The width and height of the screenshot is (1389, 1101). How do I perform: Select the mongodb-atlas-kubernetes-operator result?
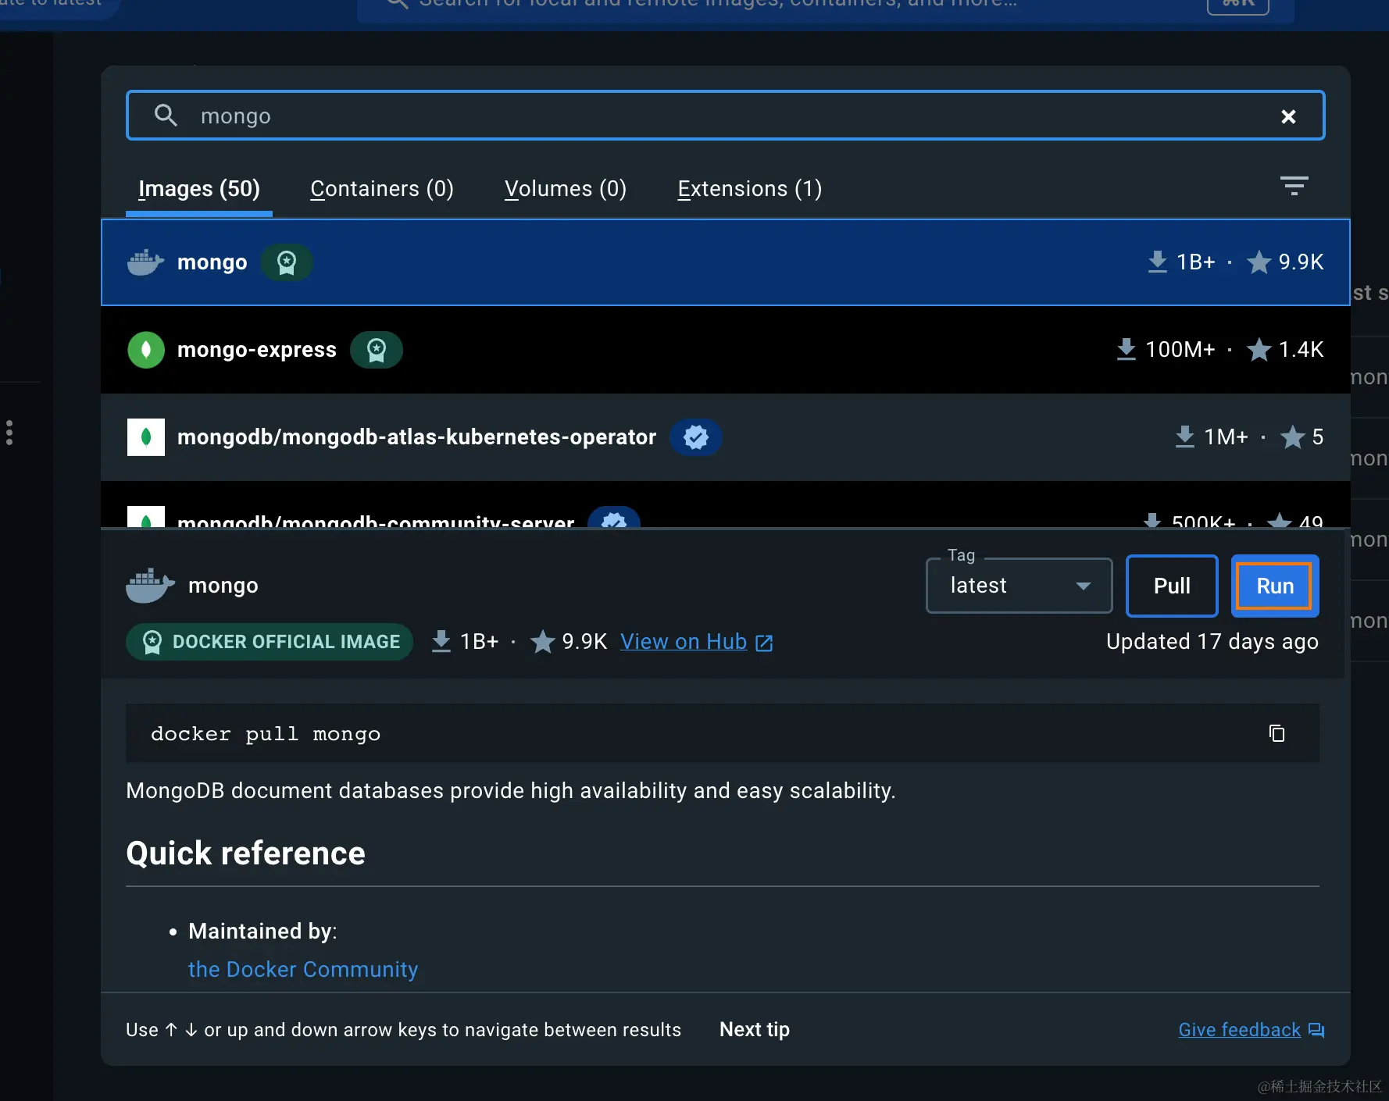click(725, 437)
